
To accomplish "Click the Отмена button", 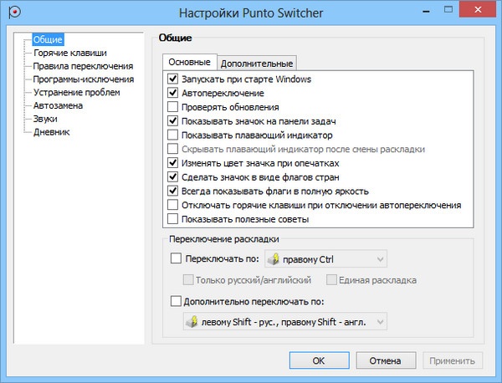I will click(386, 361).
